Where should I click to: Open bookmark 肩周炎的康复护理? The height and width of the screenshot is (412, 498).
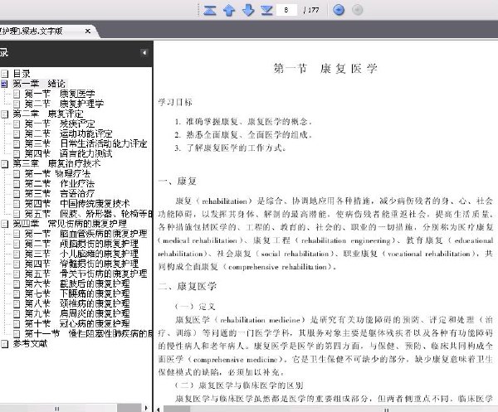pos(95,313)
